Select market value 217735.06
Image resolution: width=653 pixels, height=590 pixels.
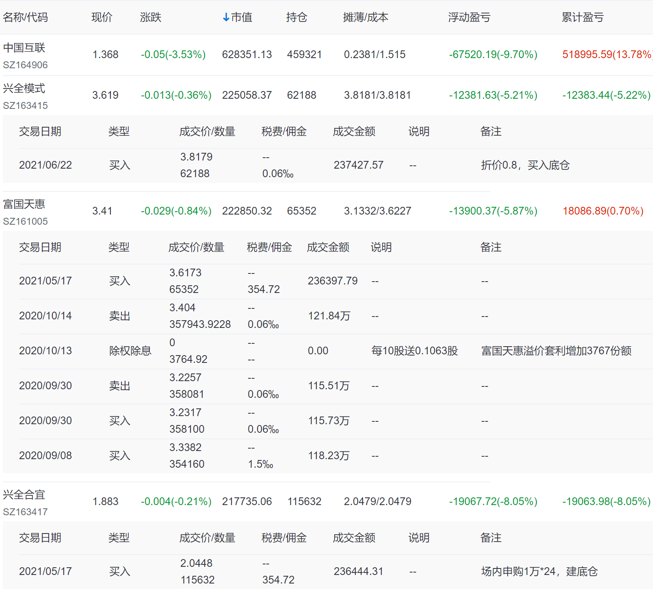point(247,501)
